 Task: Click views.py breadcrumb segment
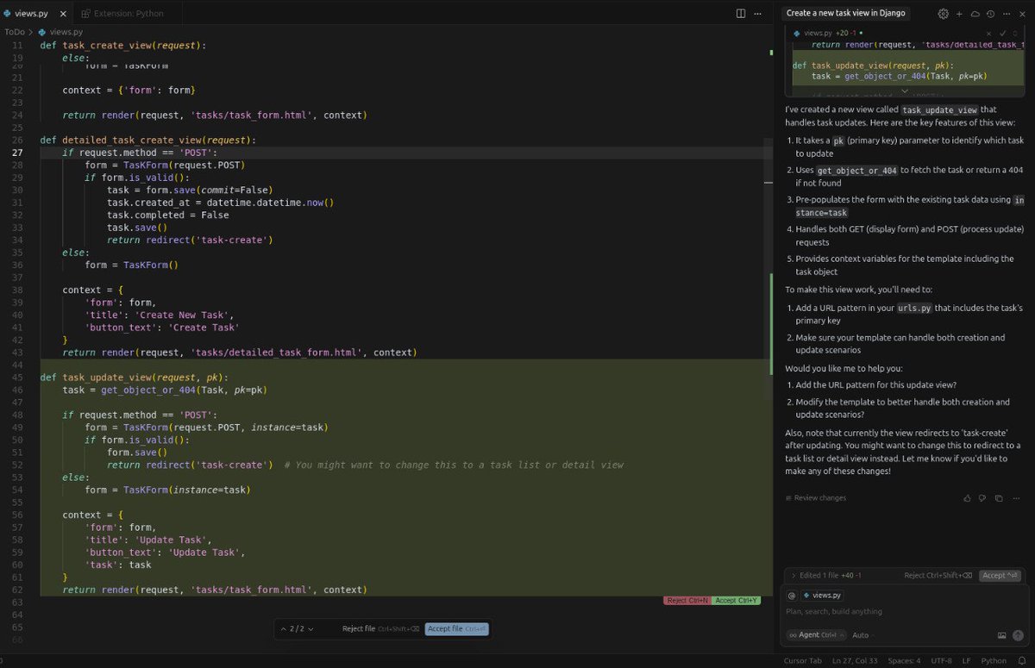coord(61,32)
